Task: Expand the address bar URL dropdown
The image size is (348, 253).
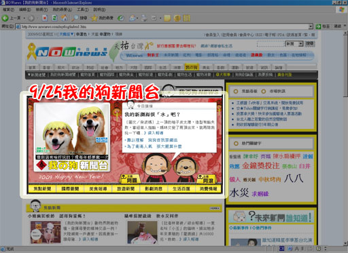Action: [x=311, y=26]
